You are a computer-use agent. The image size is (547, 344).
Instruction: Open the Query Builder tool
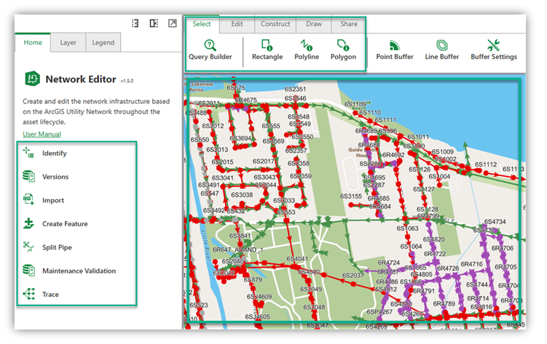[210, 49]
